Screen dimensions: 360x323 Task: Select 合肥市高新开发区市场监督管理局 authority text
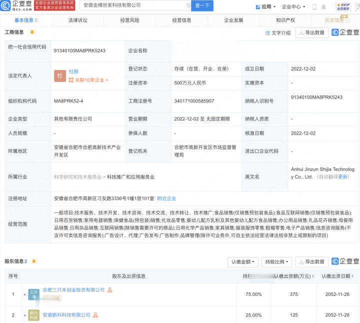coord(205,151)
